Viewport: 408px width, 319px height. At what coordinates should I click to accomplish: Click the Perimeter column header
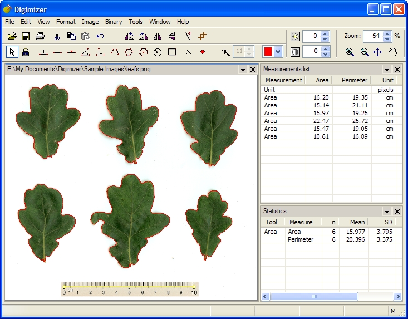point(354,80)
